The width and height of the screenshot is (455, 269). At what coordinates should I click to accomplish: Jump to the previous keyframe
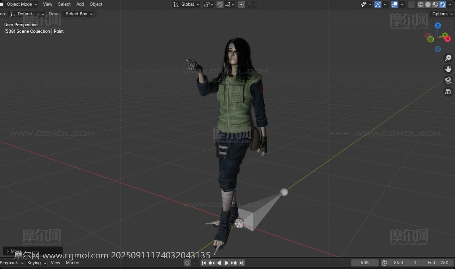[212, 263]
